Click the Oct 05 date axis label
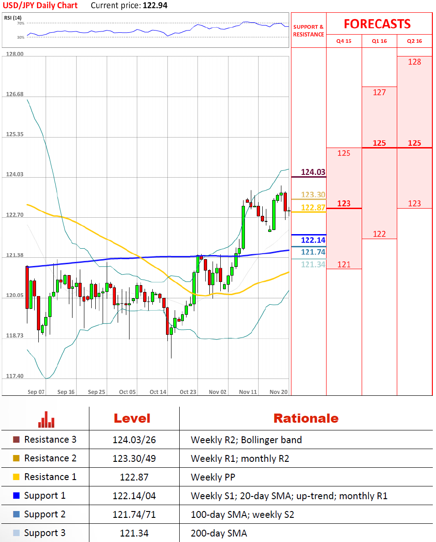Screen dimensions: 436x542 127,392
